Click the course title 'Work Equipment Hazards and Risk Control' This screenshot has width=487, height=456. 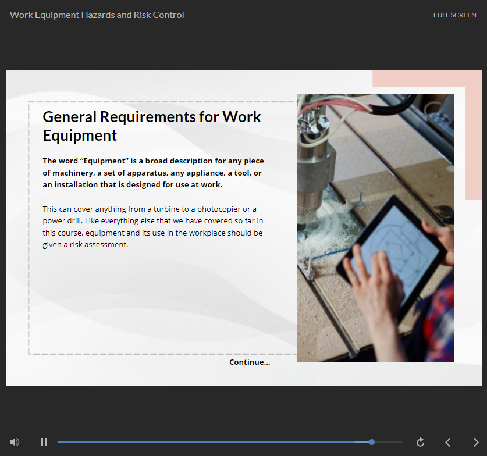click(97, 15)
